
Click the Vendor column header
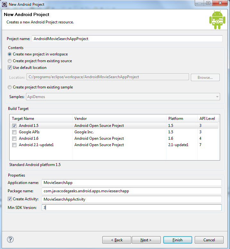[x=119, y=119]
